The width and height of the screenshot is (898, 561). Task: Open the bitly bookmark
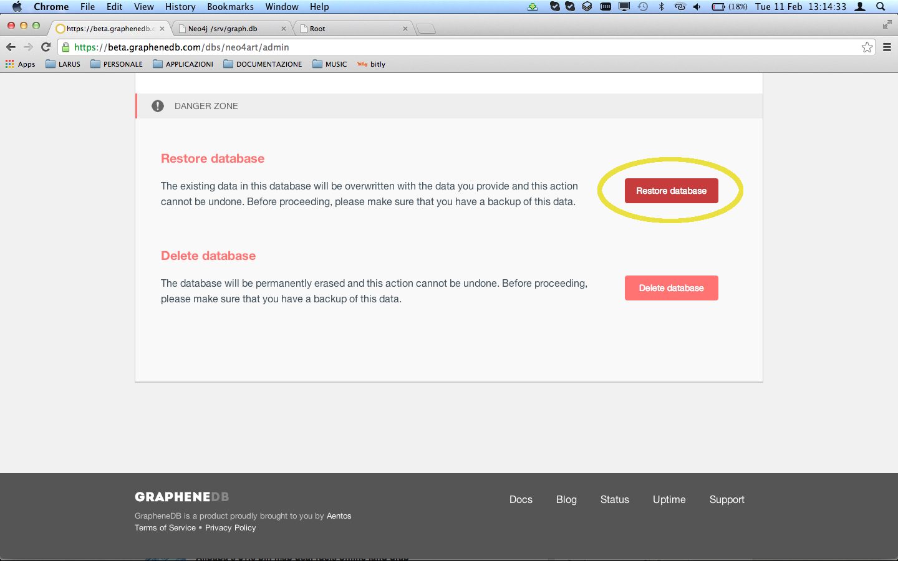pyautogui.click(x=371, y=64)
